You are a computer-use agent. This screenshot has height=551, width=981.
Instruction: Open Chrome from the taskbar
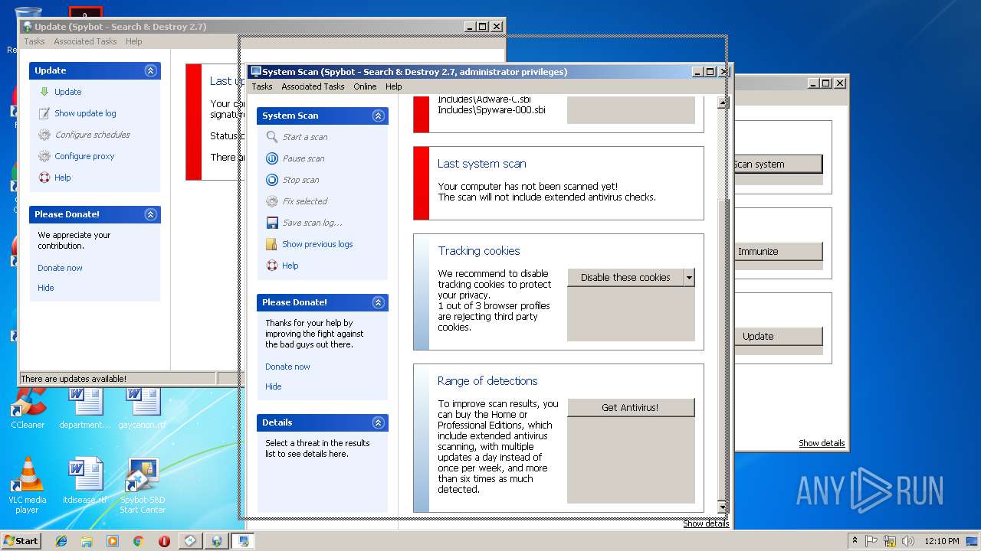pyautogui.click(x=138, y=541)
